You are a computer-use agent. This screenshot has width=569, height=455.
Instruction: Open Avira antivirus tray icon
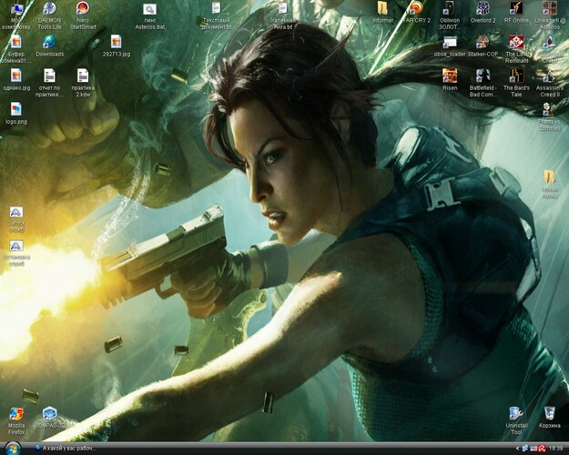(x=543, y=449)
